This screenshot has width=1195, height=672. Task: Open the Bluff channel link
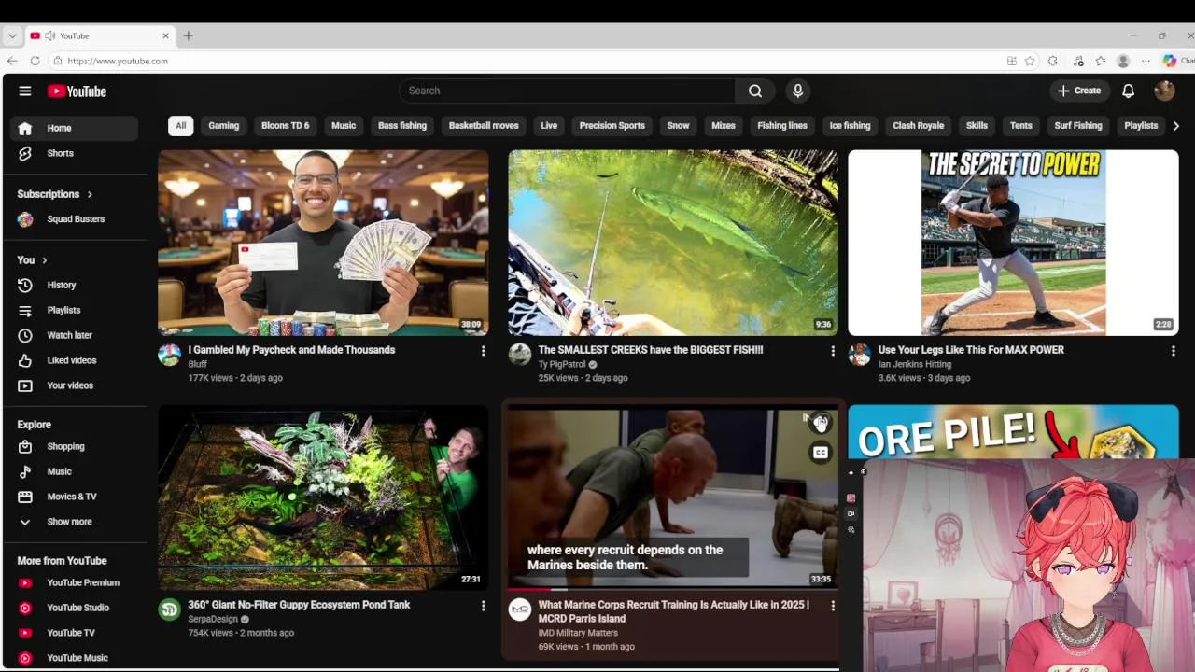tap(198, 365)
